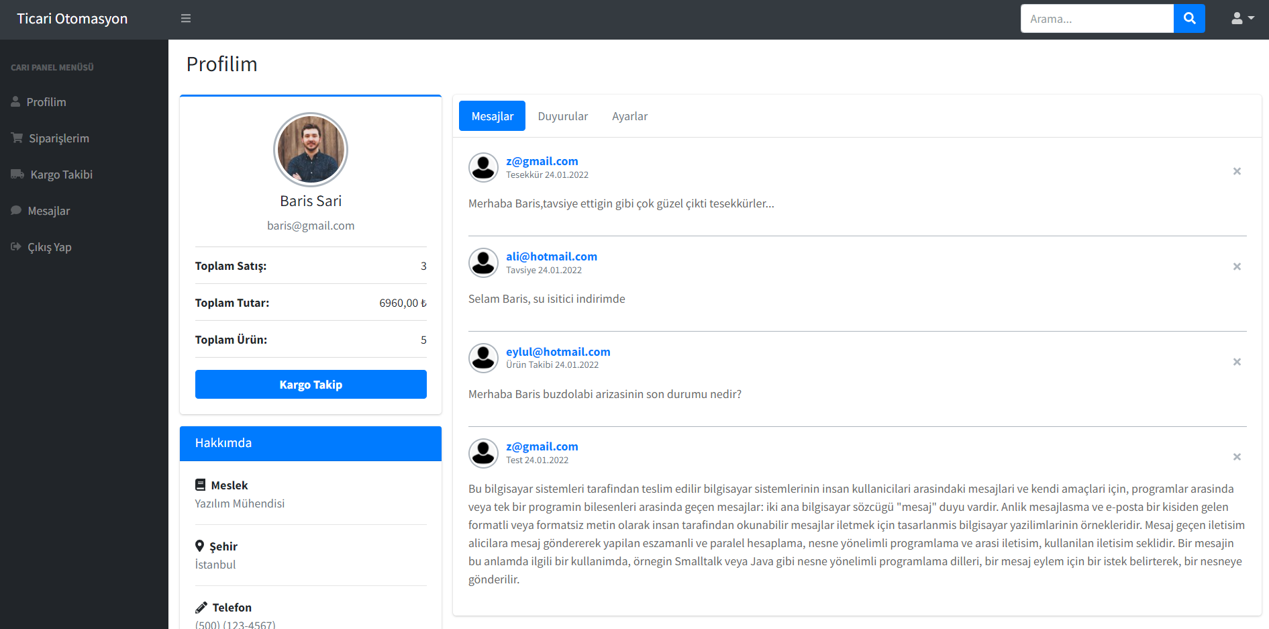Click the Mesajlar chat bubble icon
The width and height of the screenshot is (1269, 629).
(15, 210)
